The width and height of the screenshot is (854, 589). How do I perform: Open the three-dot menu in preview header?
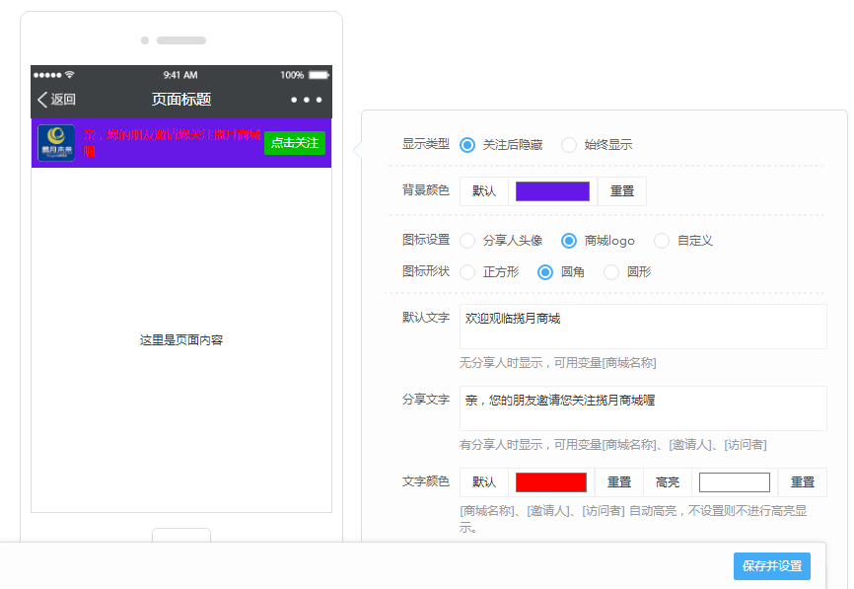click(x=306, y=100)
